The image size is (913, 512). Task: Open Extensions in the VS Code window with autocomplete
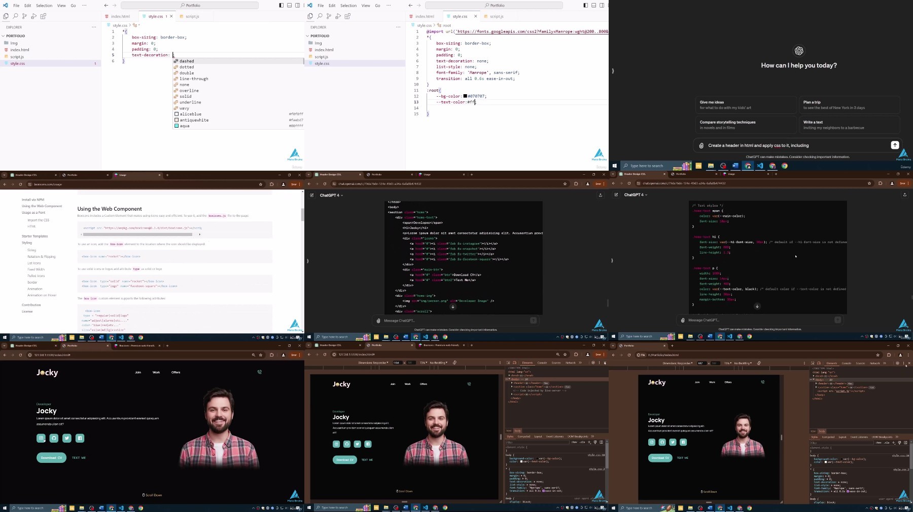pos(43,16)
